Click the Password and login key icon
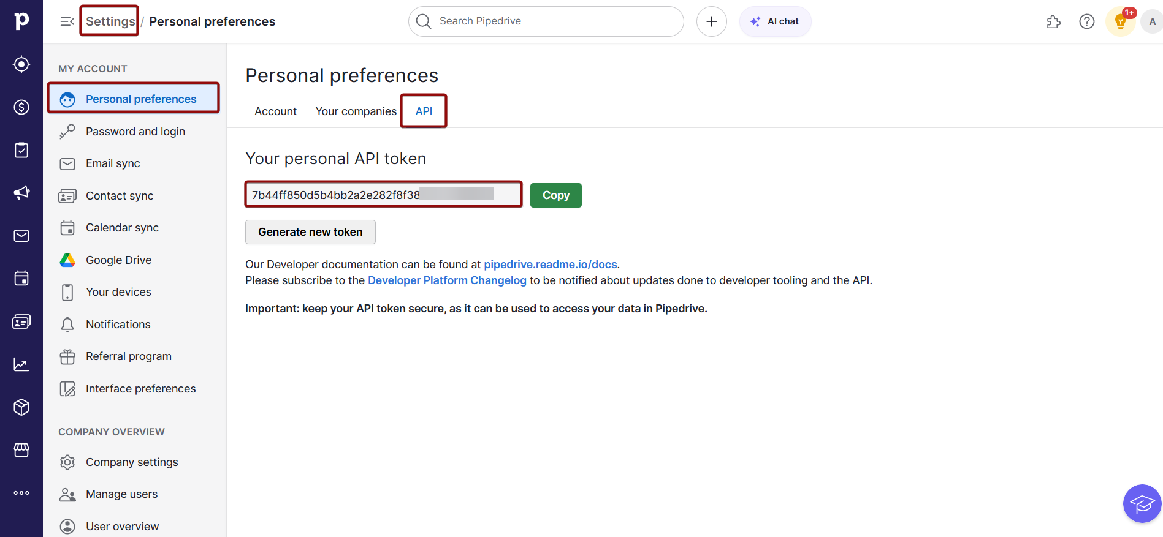Image resolution: width=1163 pixels, height=537 pixels. tap(67, 132)
